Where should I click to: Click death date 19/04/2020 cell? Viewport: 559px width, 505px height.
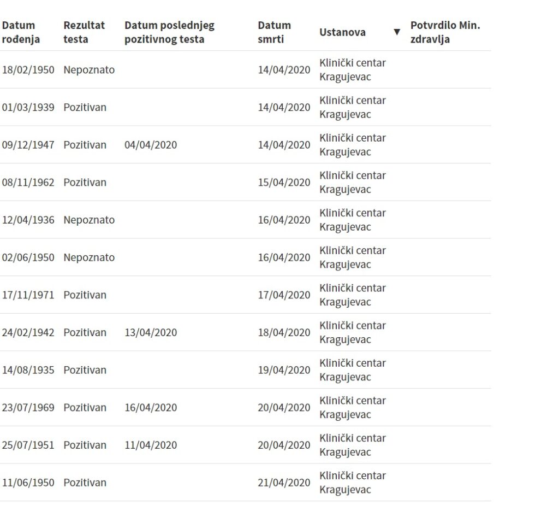(284, 370)
